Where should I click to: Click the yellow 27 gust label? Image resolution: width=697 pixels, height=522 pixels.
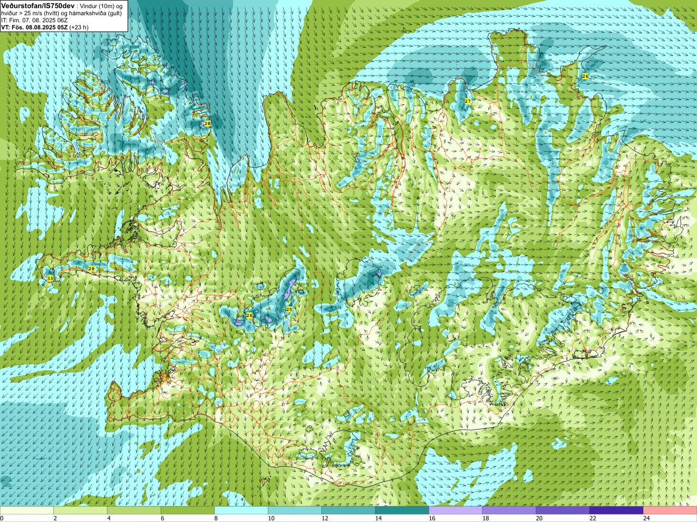tap(468, 101)
